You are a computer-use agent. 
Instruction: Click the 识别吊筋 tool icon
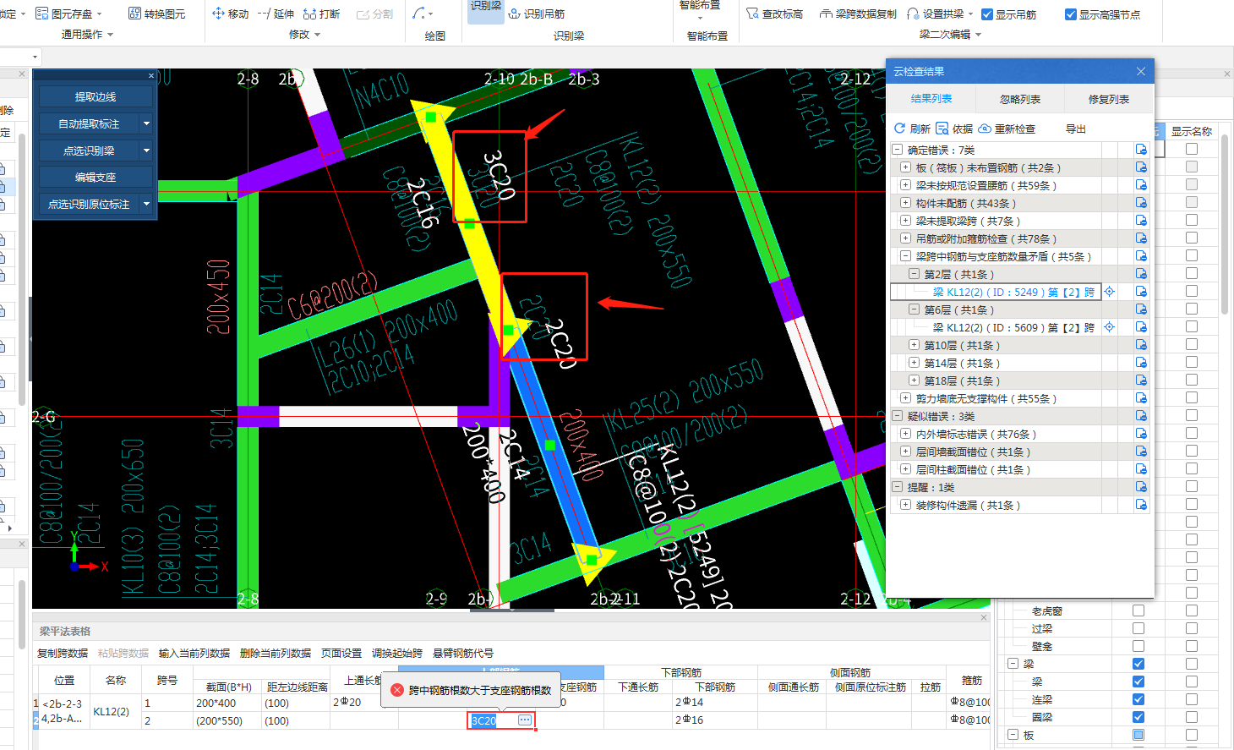click(514, 14)
